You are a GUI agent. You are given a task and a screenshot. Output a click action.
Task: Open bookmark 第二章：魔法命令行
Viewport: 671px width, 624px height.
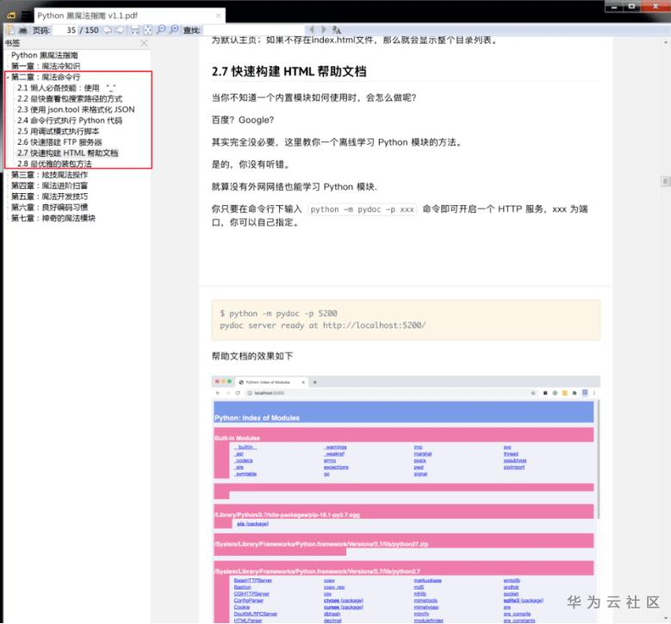coord(46,77)
